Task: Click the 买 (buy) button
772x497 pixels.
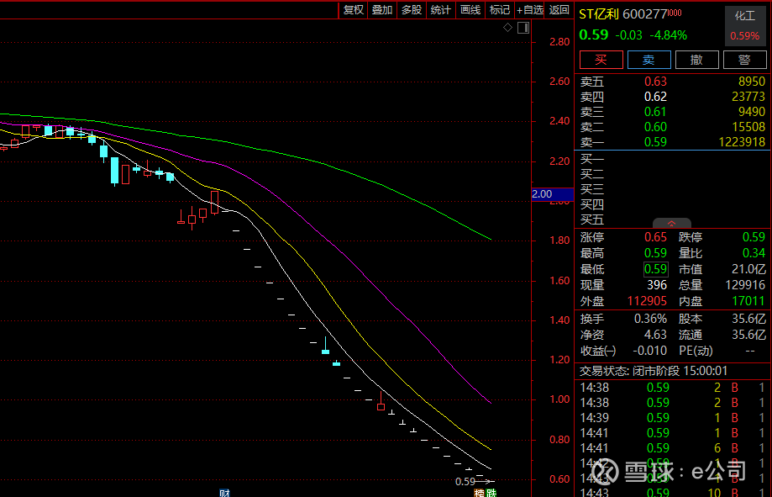Action: 601,60
